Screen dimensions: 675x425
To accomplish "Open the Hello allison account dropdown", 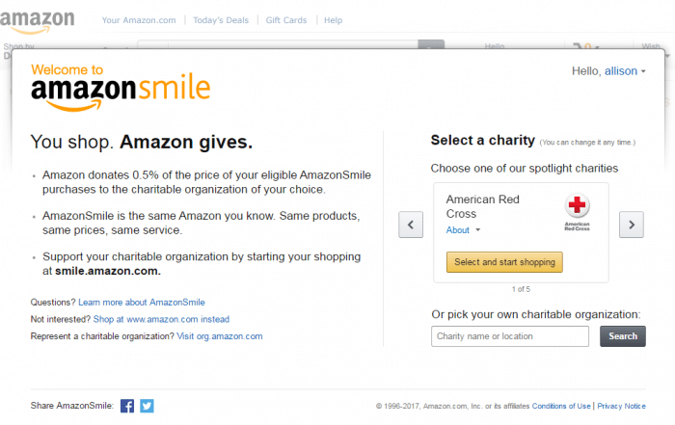I will (x=608, y=71).
